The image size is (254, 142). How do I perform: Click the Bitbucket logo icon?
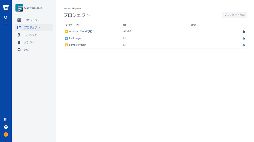pyautogui.click(x=6, y=8)
